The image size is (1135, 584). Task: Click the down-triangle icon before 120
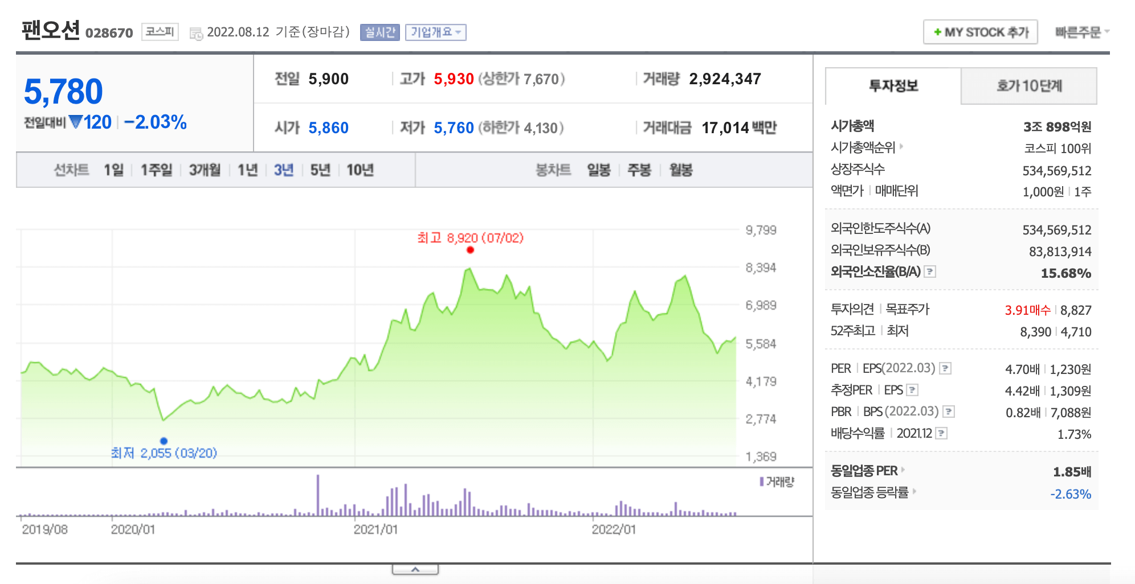76,122
